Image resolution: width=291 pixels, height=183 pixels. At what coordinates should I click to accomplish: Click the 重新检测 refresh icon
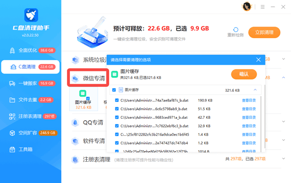point(236,29)
